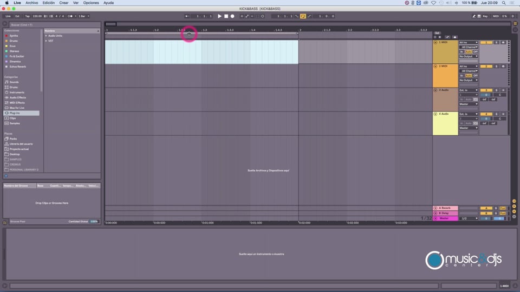
Task: Open the Max for Live category
Action: [x=17, y=108]
